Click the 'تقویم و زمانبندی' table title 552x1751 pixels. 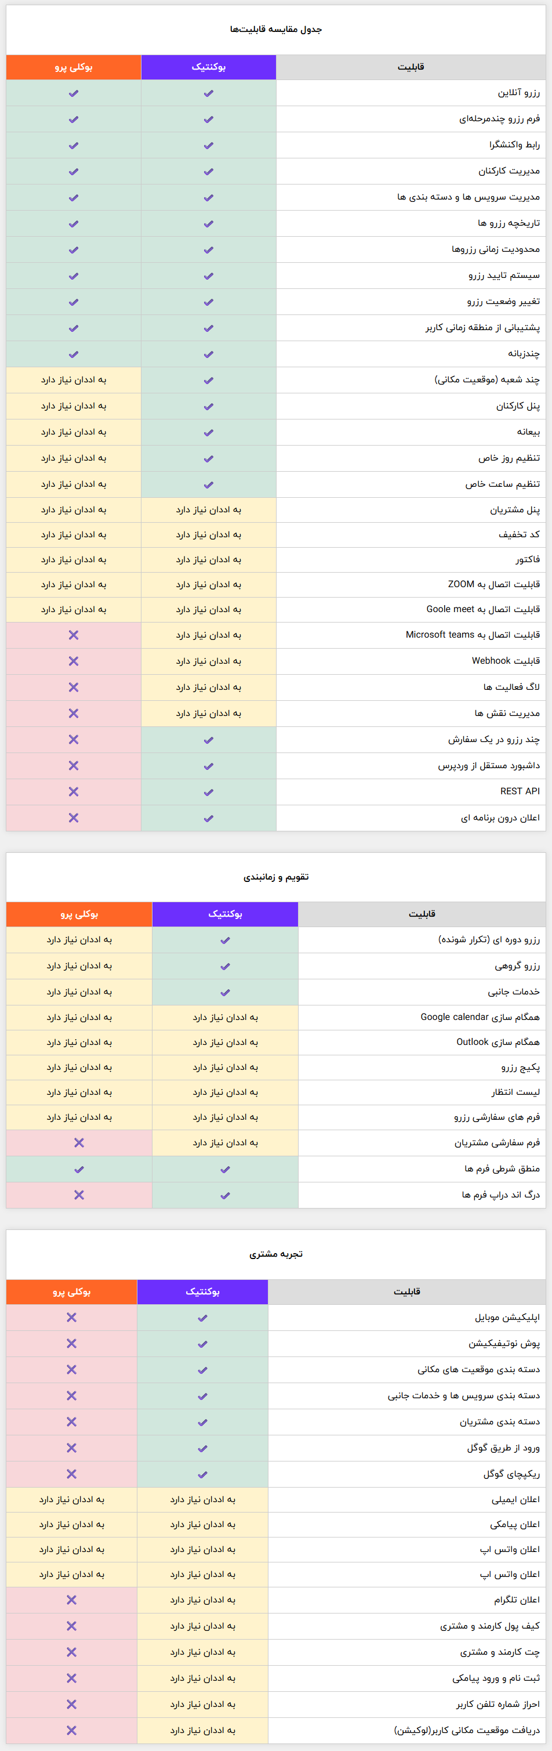pos(275,877)
